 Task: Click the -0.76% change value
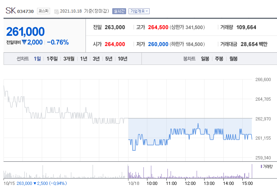[58, 42]
